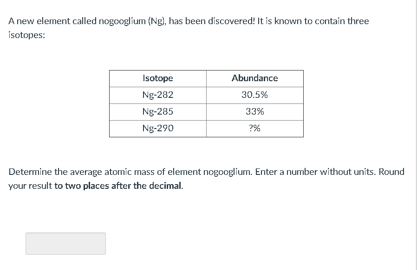This screenshot has height=270, width=417.
Task: Click the Ng-290 table cell
Action: coord(157,129)
